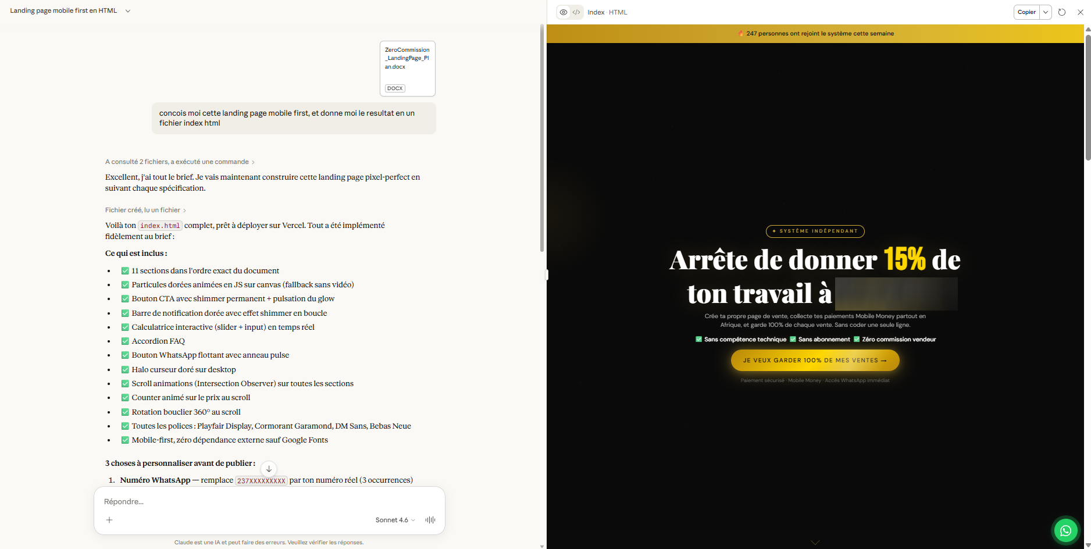1091x549 pixels.
Task: Click the 'Sans compétence technique' check mark
Action: pos(698,339)
